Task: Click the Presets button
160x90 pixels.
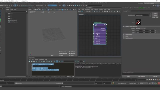Action: (x=155, y=15)
